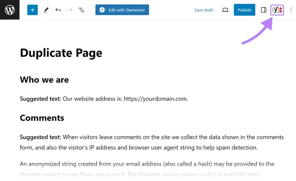Open the Document Overview list view

click(81, 10)
